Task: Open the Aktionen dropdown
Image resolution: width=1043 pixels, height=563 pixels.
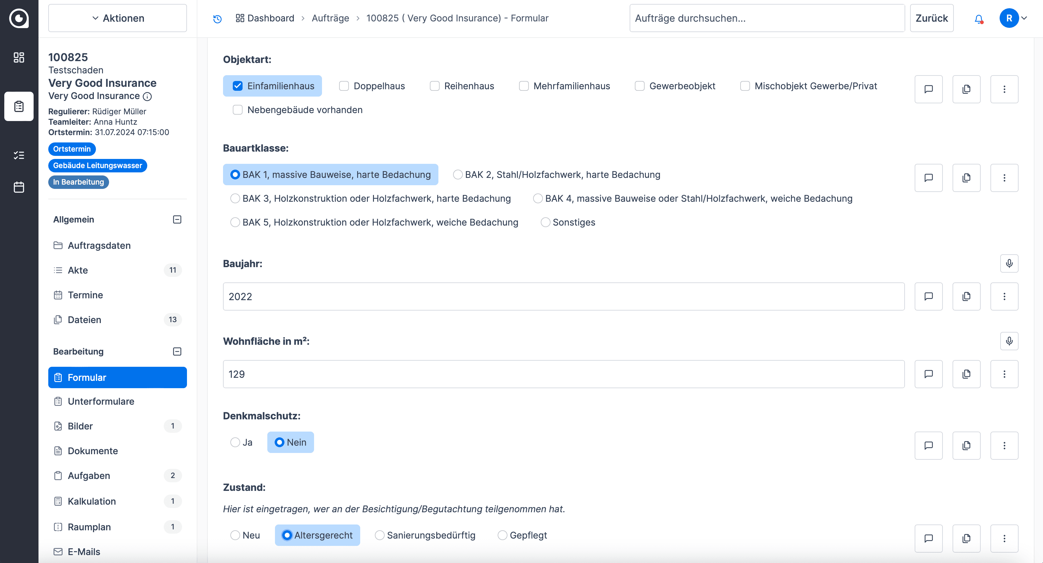Action: tap(117, 18)
